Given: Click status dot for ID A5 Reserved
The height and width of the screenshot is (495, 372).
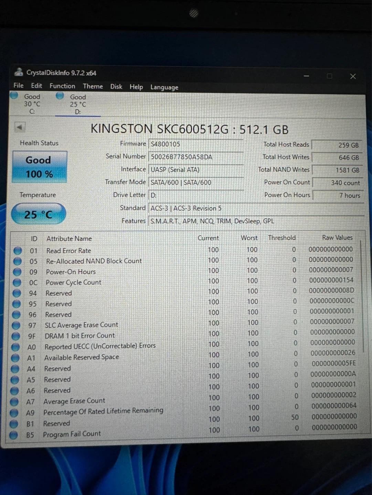Looking at the screenshot, I should coord(14,380).
